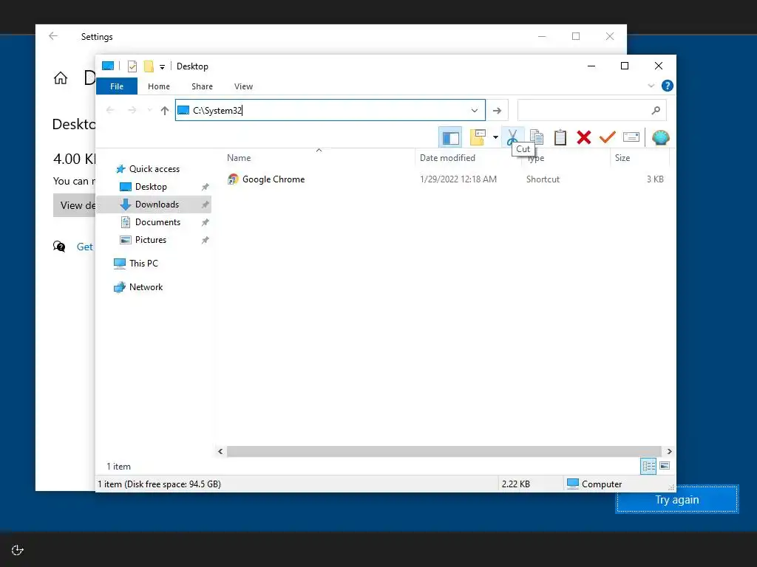Select Quick access in navigation pane

pyautogui.click(x=155, y=169)
